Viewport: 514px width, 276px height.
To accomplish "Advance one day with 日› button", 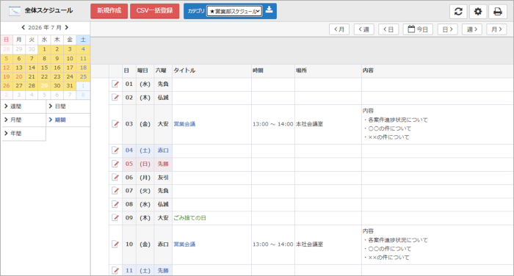I will (x=447, y=29).
